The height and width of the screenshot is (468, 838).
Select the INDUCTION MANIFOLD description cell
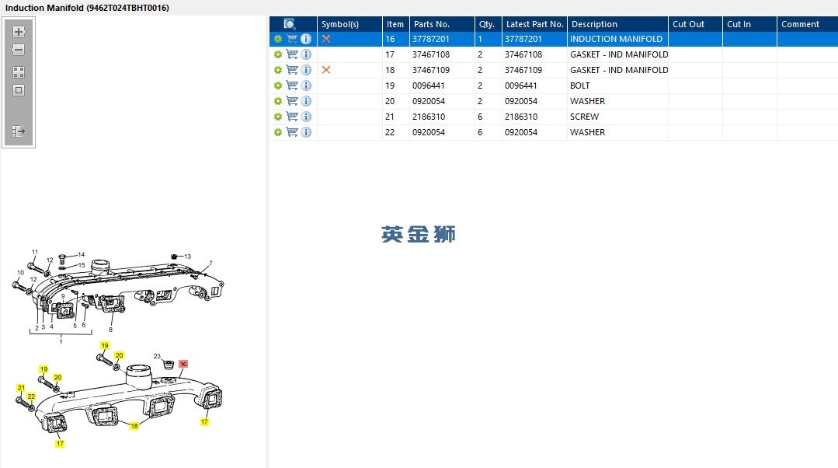(617, 39)
